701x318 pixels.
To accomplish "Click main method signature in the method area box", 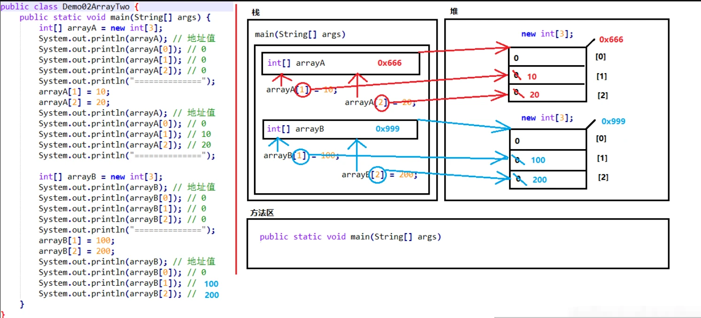I will [351, 236].
